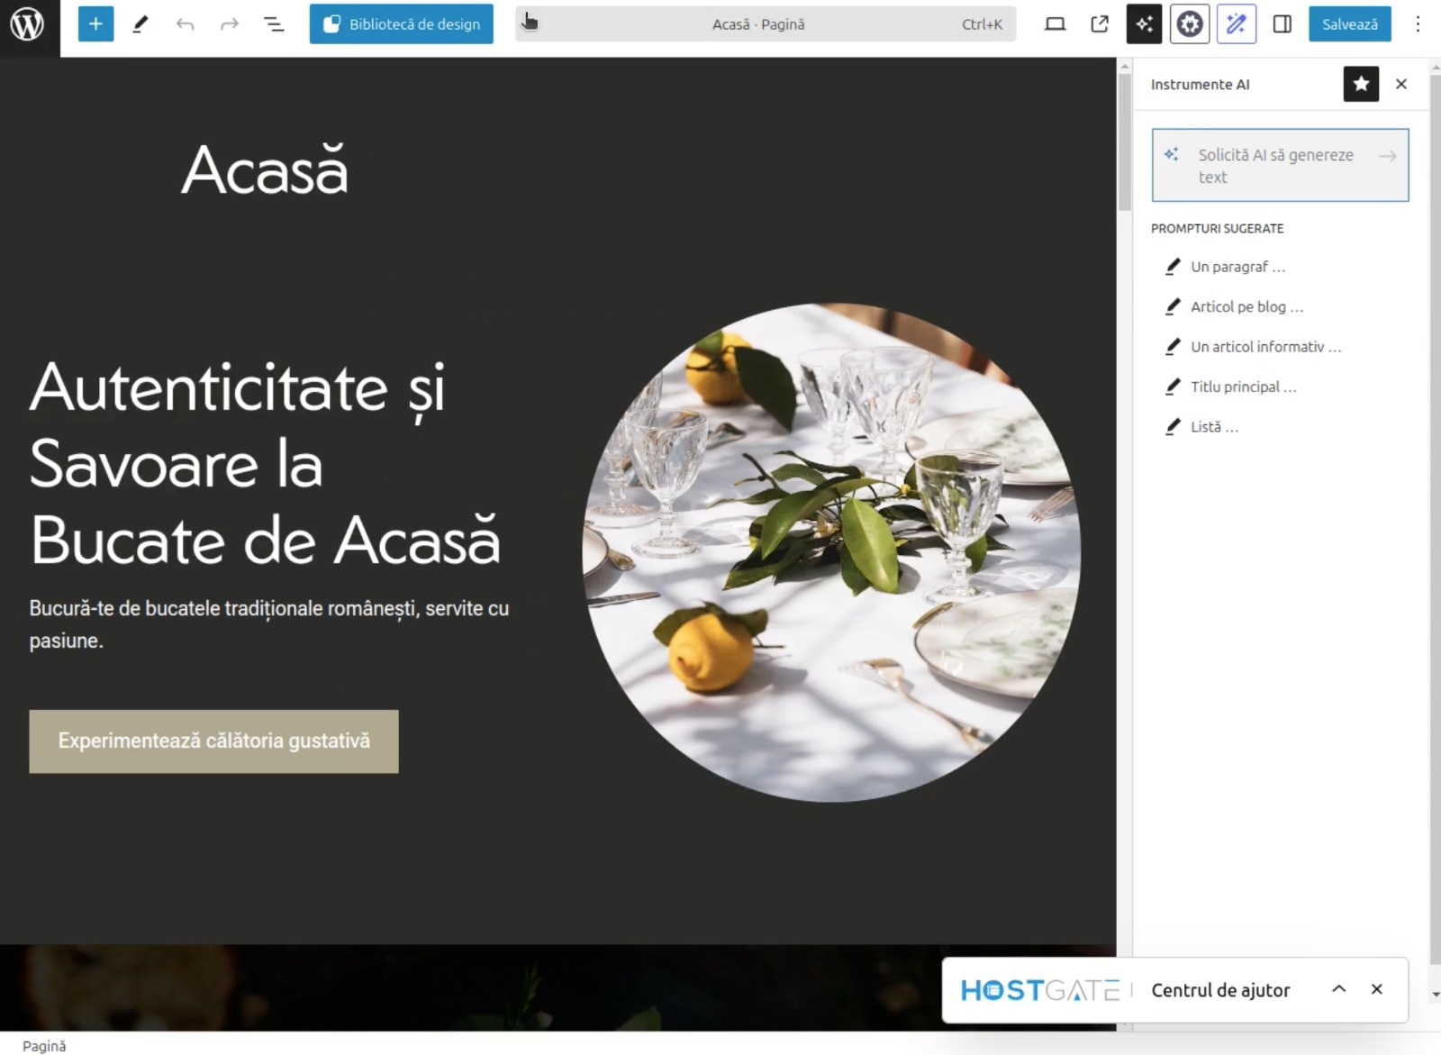1441x1055 pixels.
Task: View the page in new tab
Action: tap(1100, 24)
